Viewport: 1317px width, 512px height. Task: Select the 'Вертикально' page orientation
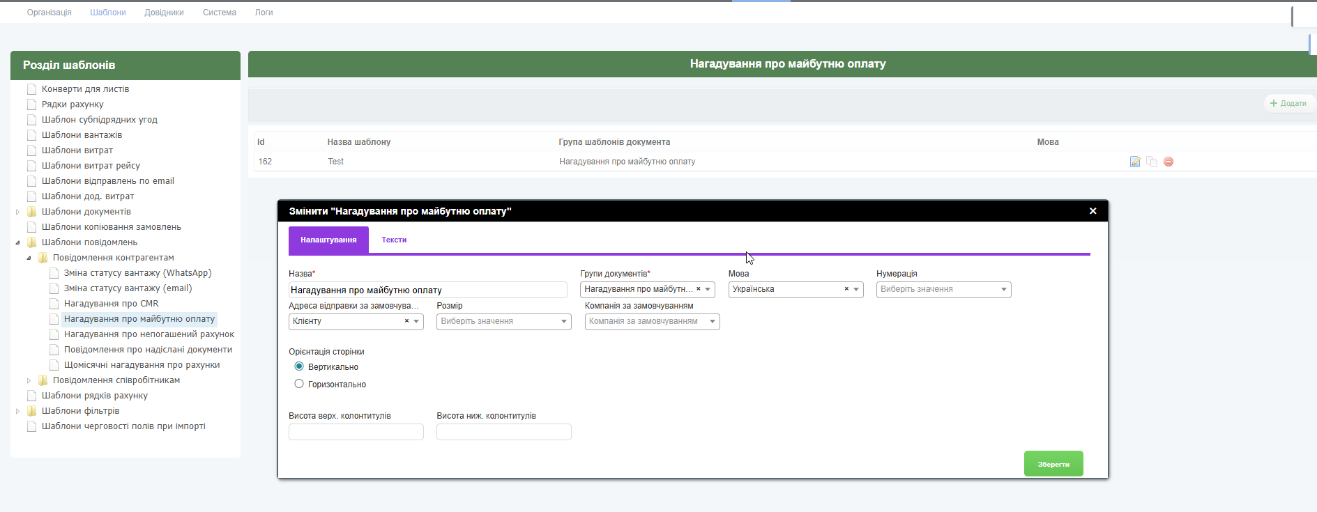pyautogui.click(x=299, y=366)
